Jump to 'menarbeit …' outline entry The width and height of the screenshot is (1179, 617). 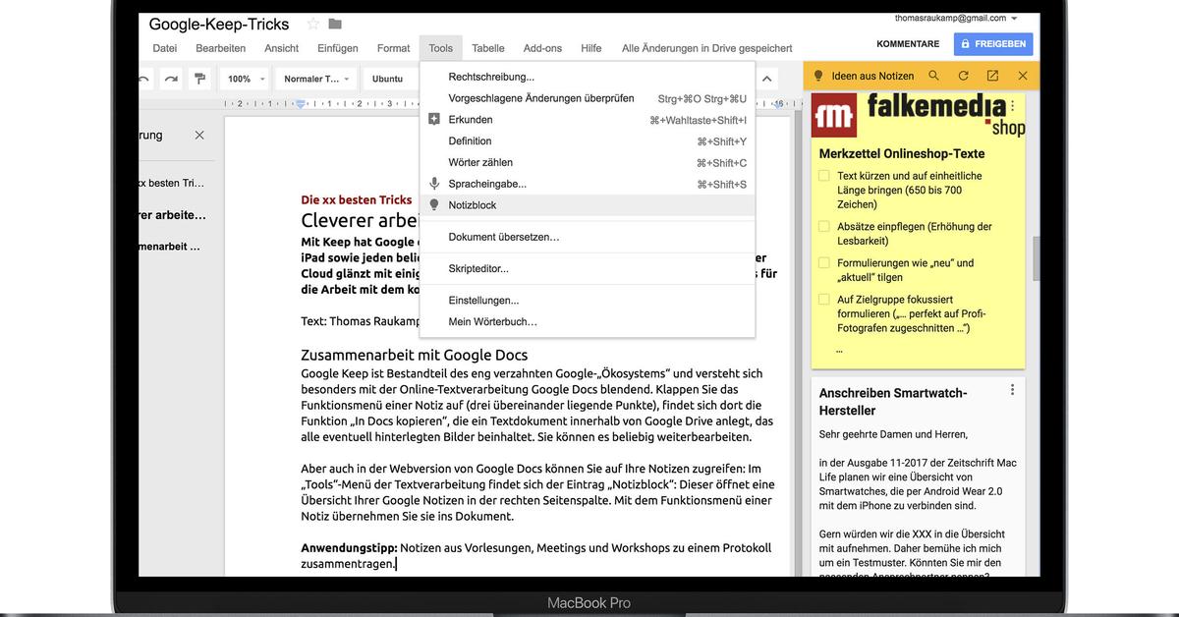pyautogui.click(x=169, y=247)
